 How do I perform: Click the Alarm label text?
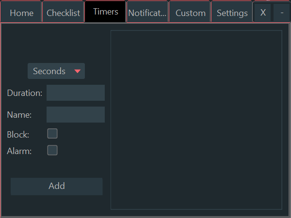(x=19, y=151)
